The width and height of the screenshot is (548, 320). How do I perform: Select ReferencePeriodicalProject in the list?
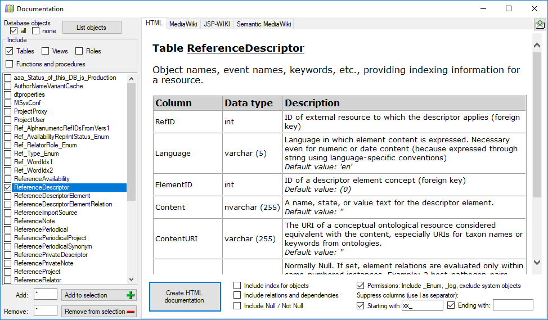click(50, 238)
